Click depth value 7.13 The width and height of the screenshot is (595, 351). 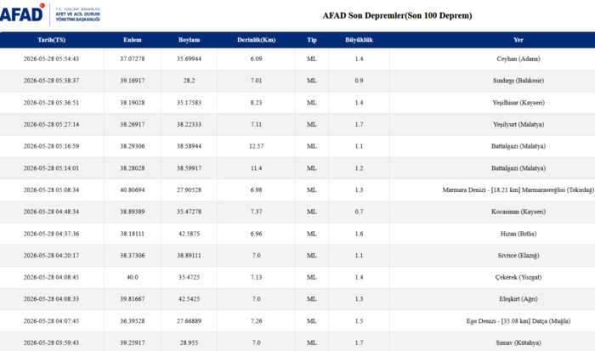coord(256,277)
